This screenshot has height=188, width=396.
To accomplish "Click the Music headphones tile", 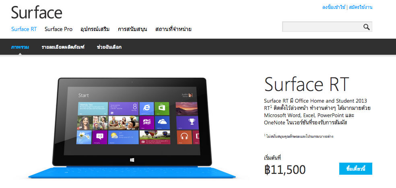I will 184,137.
